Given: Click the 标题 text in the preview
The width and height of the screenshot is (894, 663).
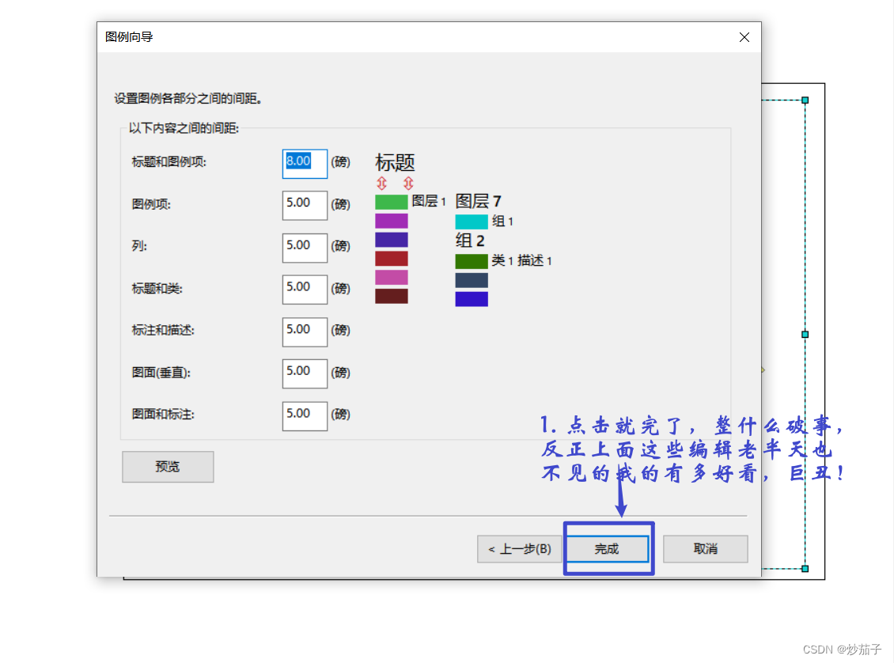Looking at the screenshot, I should coord(395,162).
